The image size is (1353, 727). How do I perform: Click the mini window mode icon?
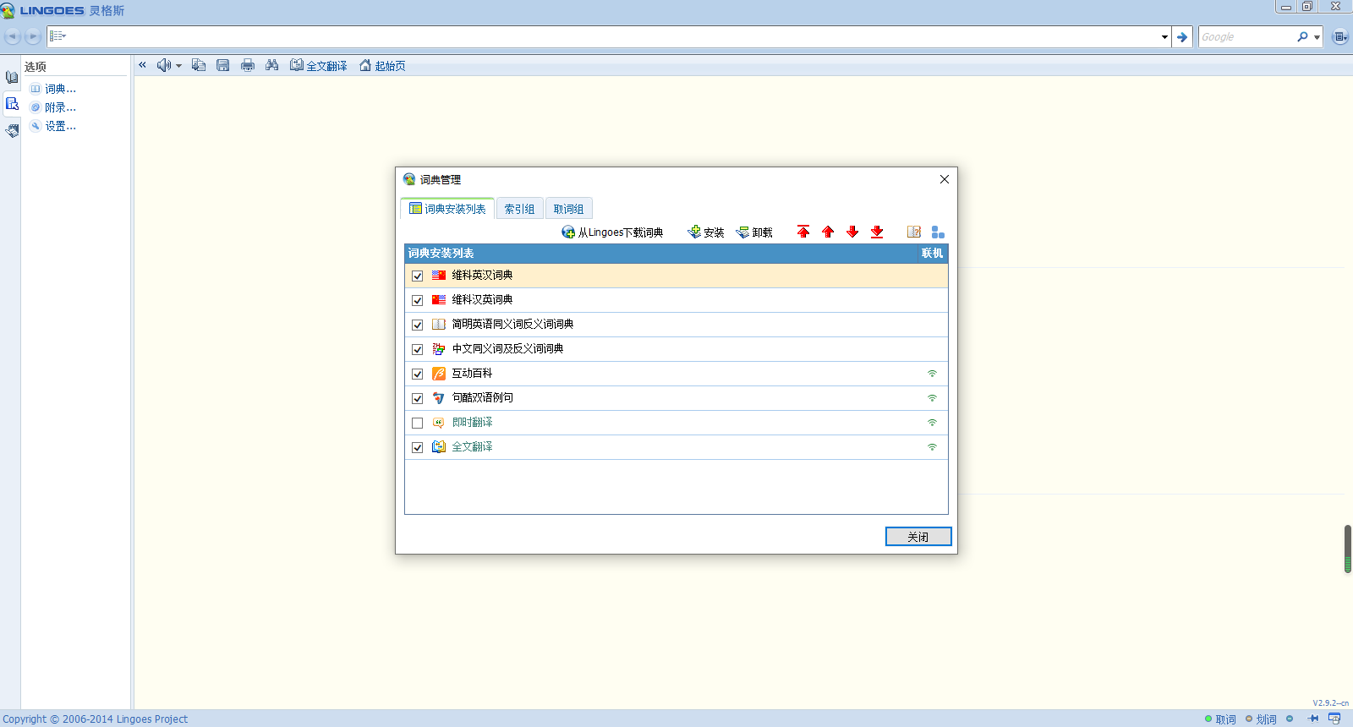1334,719
